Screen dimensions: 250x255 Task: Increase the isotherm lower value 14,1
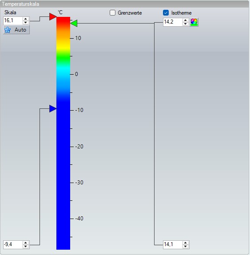pos(185,243)
